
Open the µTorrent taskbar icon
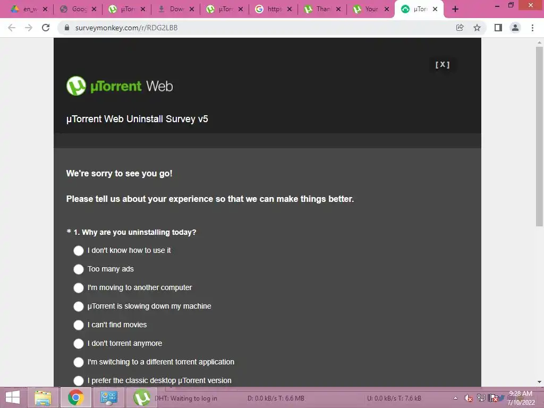tap(142, 397)
